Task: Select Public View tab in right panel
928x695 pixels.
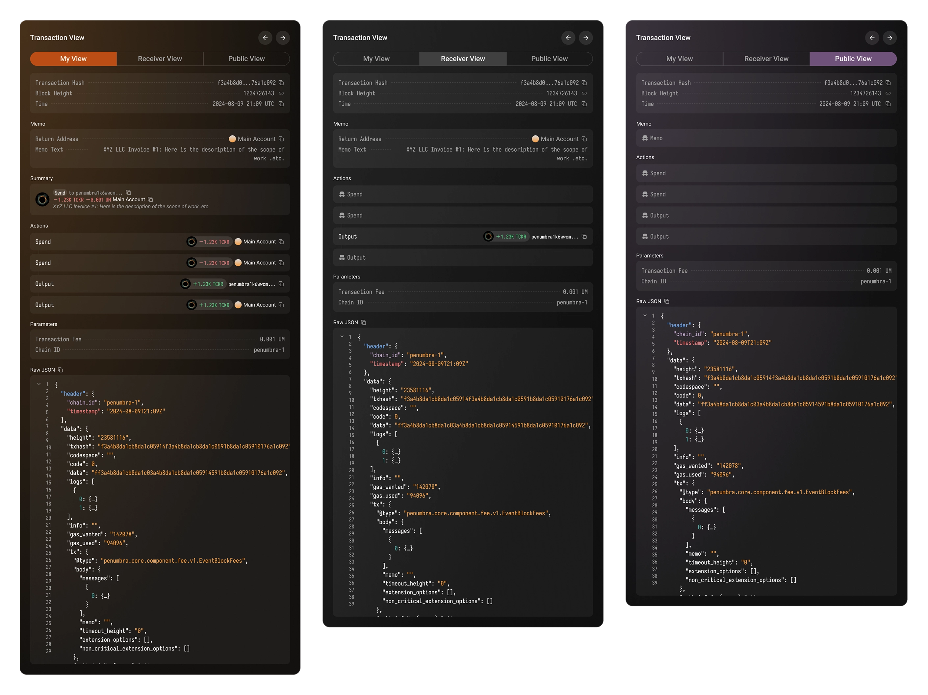Action: 853,59
